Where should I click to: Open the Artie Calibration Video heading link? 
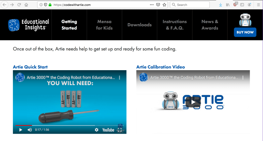click(160, 67)
